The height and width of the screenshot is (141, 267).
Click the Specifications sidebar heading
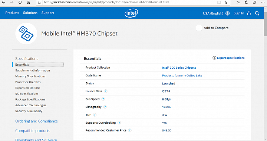pos(27,59)
